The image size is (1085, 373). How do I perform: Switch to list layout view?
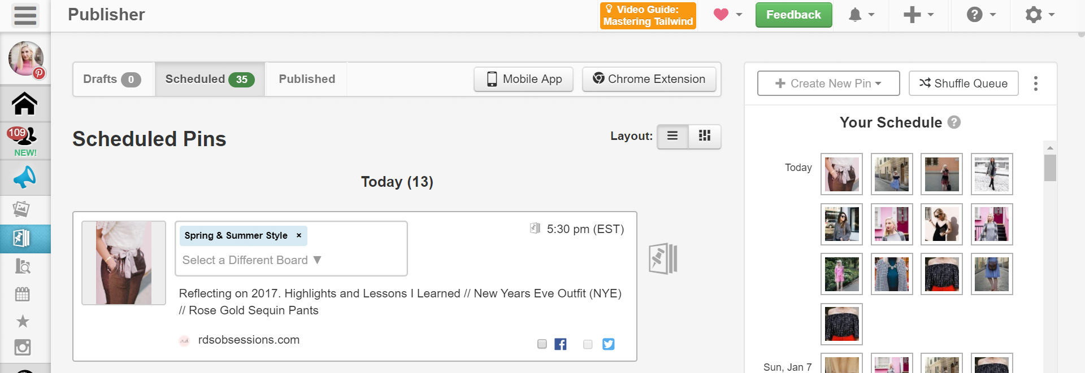(672, 136)
